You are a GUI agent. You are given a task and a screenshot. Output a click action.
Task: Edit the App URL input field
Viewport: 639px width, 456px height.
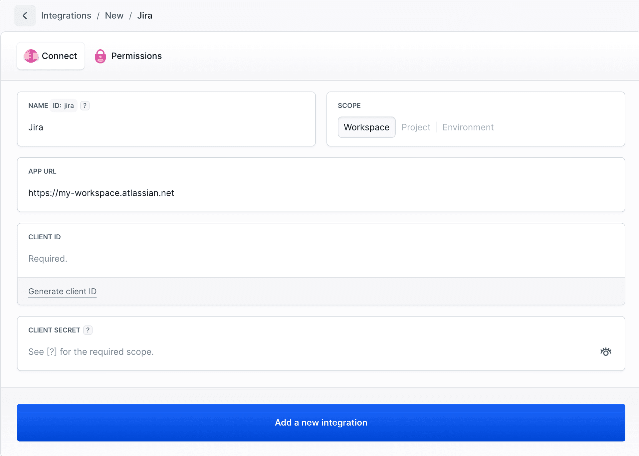tap(321, 193)
